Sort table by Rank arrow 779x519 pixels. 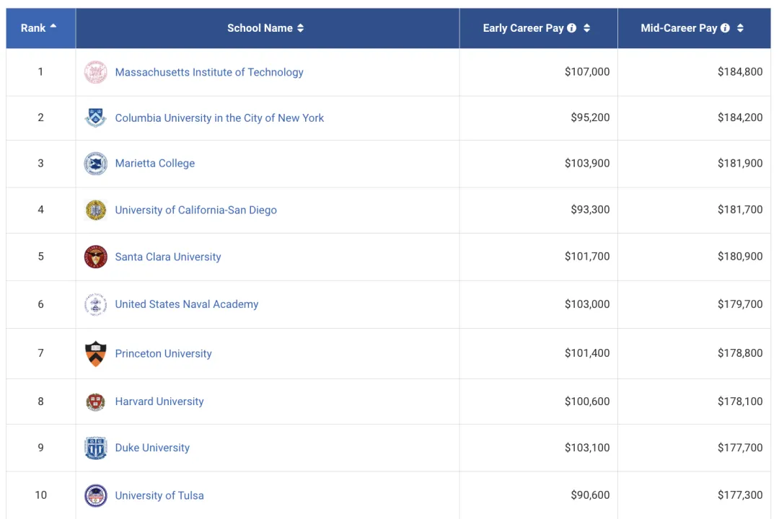click(53, 26)
